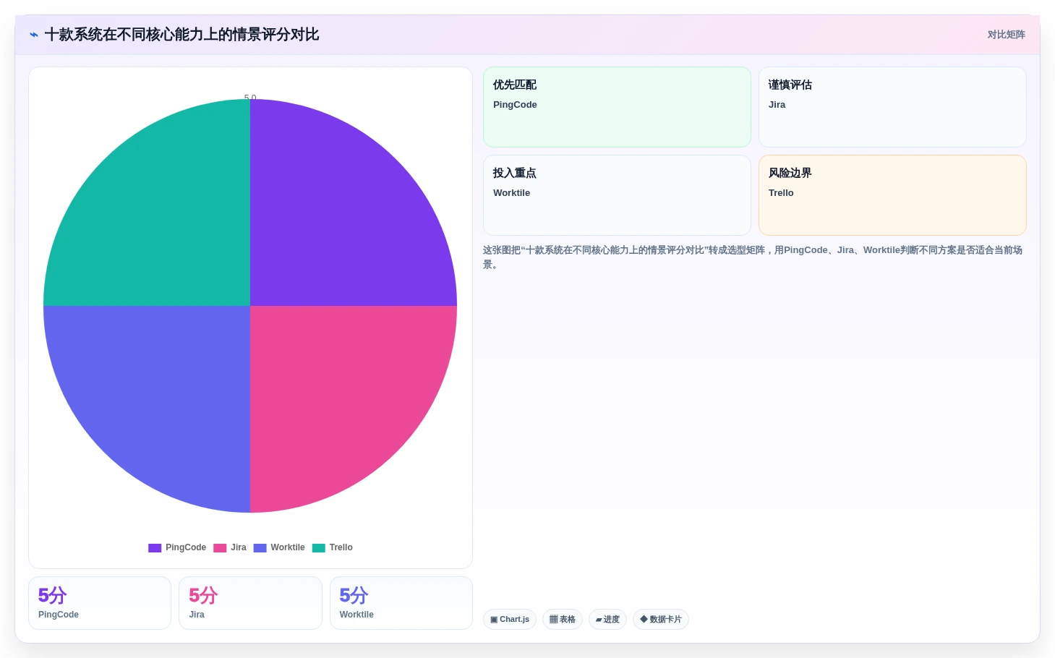The height and width of the screenshot is (658, 1055).
Task: Click the lightning icon beside the title
Action: [34, 35]
